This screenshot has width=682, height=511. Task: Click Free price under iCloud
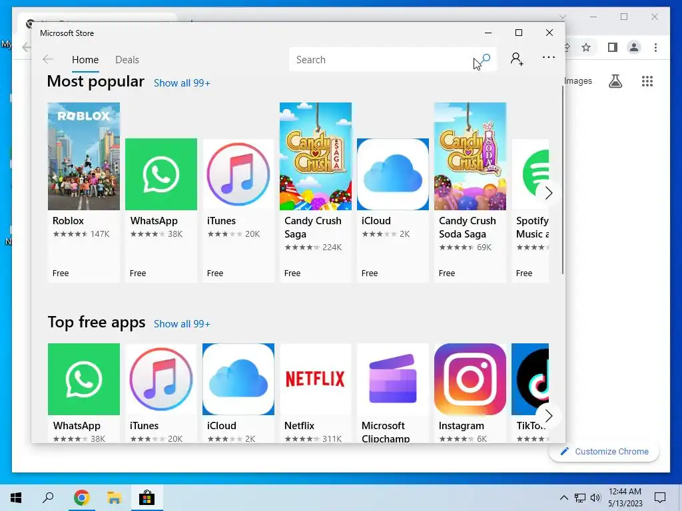pos(370,273)
